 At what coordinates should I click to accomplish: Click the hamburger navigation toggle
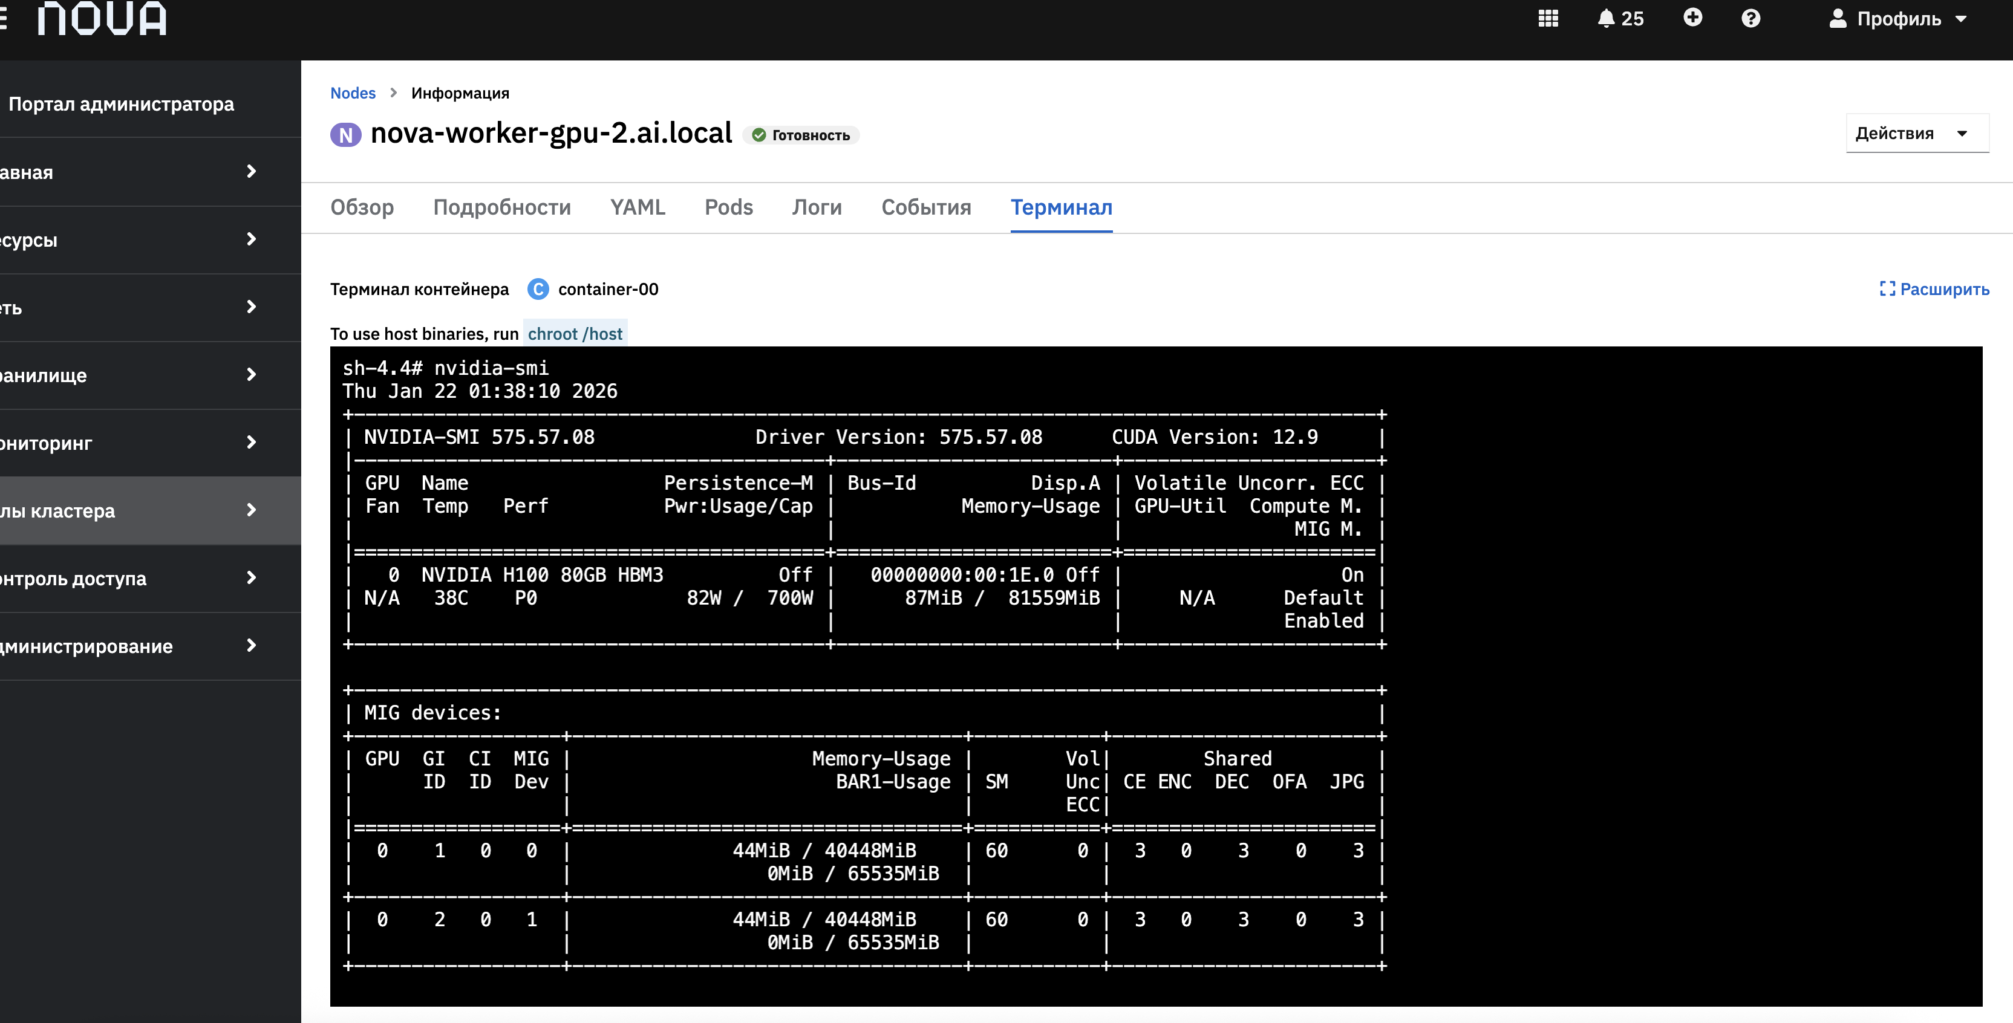pos(3,18)
